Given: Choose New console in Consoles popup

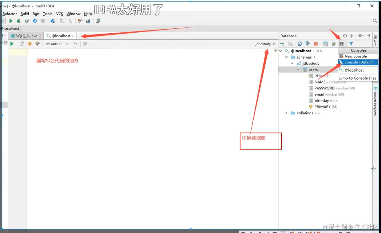Looking at the screenshot, I should pos(358,56).
